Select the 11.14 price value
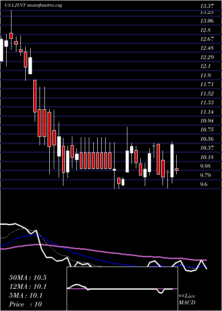The width and height of the screenshot is (222, 311). click(207, 112)
